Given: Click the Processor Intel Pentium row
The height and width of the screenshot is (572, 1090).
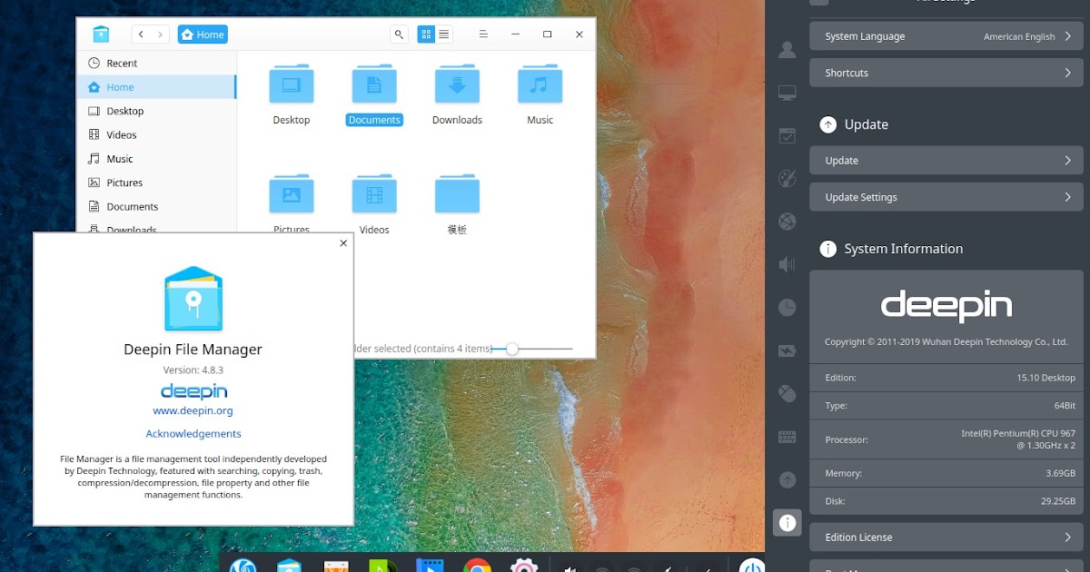Looking at the screenshot, I should point(946,439).
